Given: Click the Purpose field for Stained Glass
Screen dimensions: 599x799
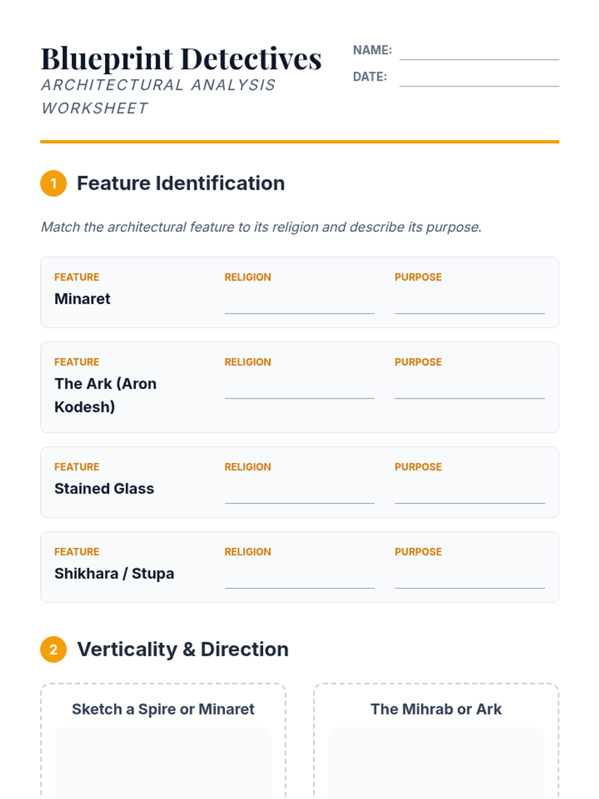Looking at the screenshot, I should (x=469, y=494).
